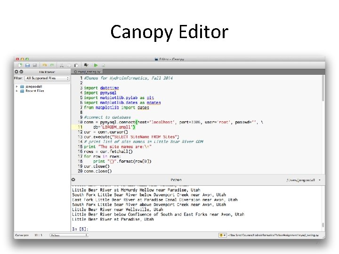Screen dimensions: 339x254
Task: Open the Python language selector in status bar
Action: [69, 235]
